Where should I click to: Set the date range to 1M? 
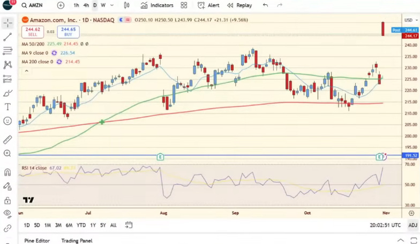pos(48,225)
